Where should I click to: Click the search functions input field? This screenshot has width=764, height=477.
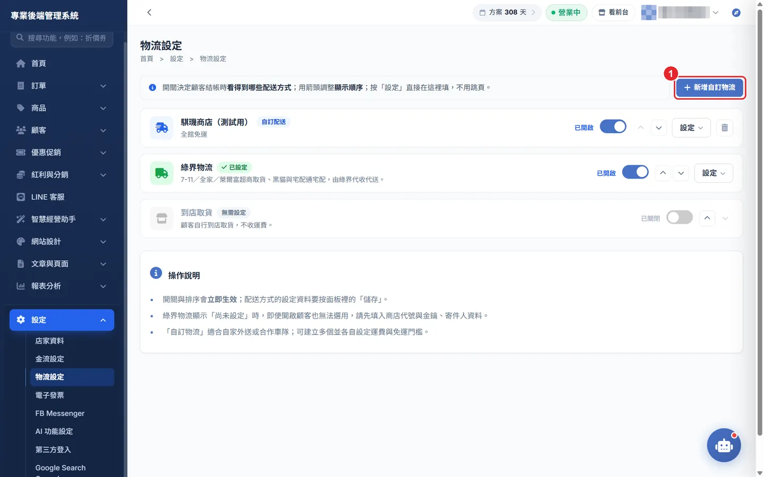(x=62, y=38)
